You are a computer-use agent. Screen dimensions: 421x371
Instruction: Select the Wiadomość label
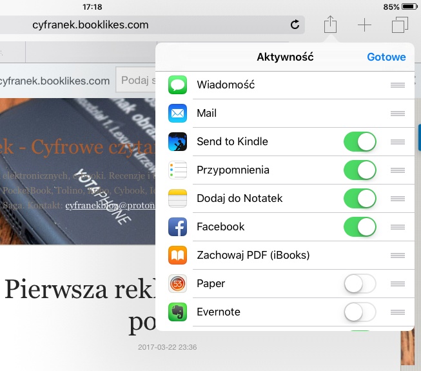point(226,85)
